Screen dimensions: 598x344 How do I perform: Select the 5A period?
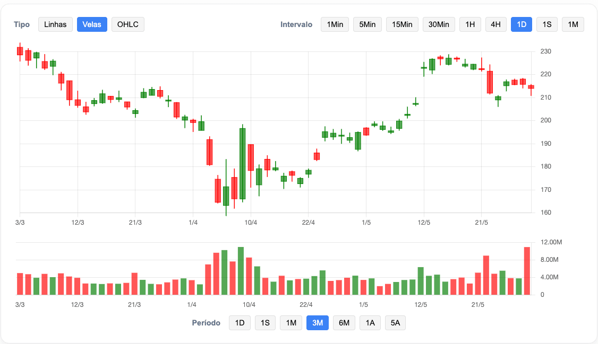click(395, 323)
